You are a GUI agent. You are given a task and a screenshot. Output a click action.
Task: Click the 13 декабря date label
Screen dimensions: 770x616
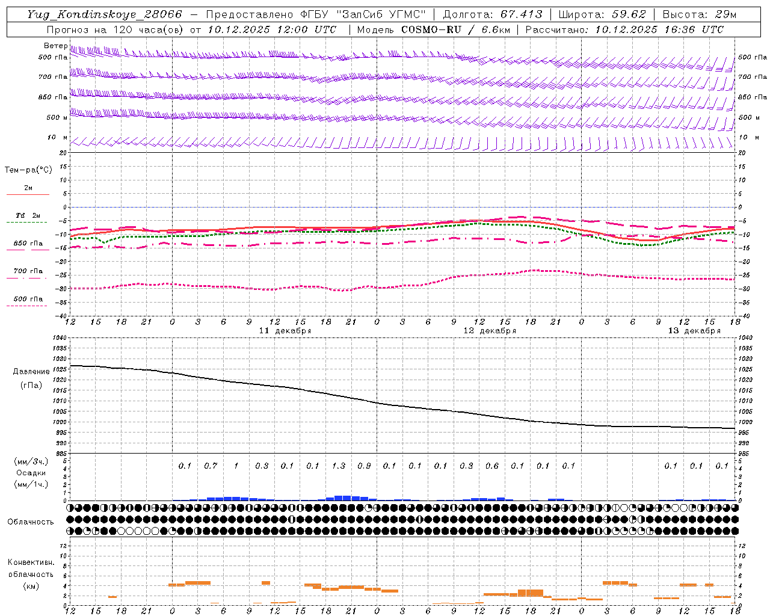click(x=694, y=331)
